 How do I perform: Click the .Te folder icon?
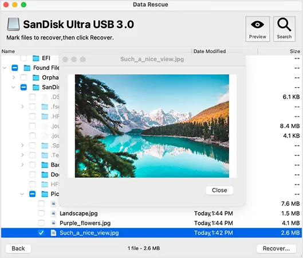[x=45, y=155]
